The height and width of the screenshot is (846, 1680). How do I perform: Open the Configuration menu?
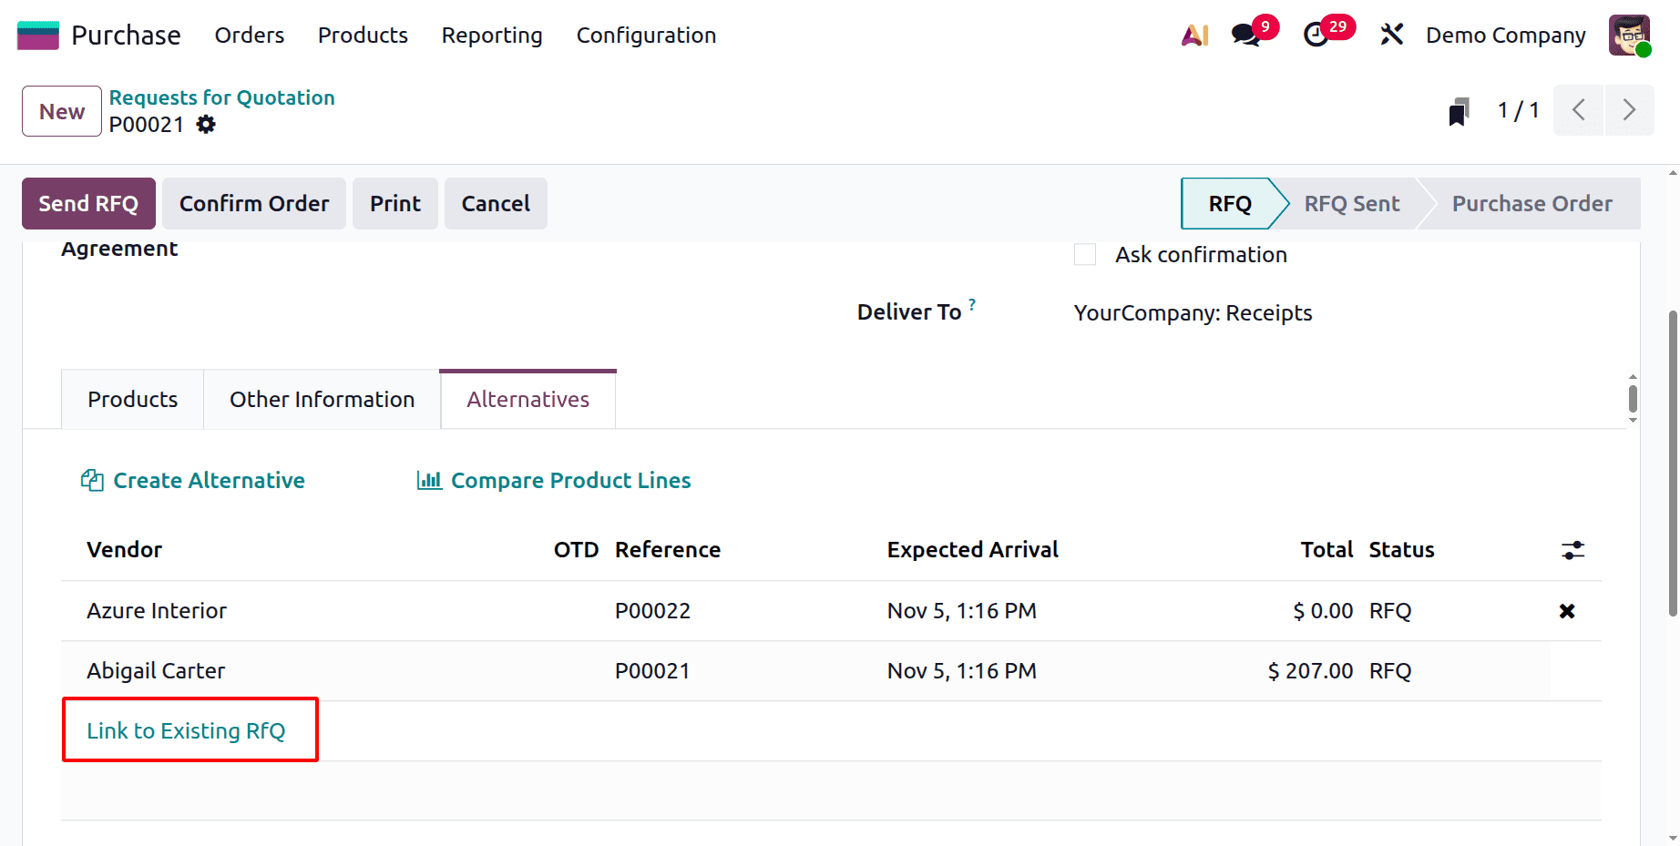pyautogui.click(x=646, y=35)
